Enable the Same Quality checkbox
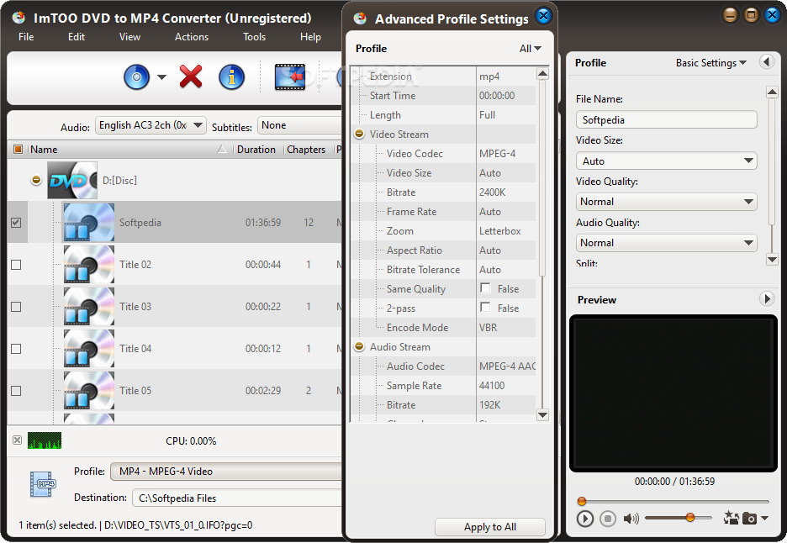Screen dimensions: 787x543 point(485,288)
